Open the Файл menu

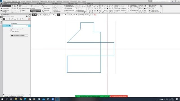pyautogui.click(x=4, y=1)
